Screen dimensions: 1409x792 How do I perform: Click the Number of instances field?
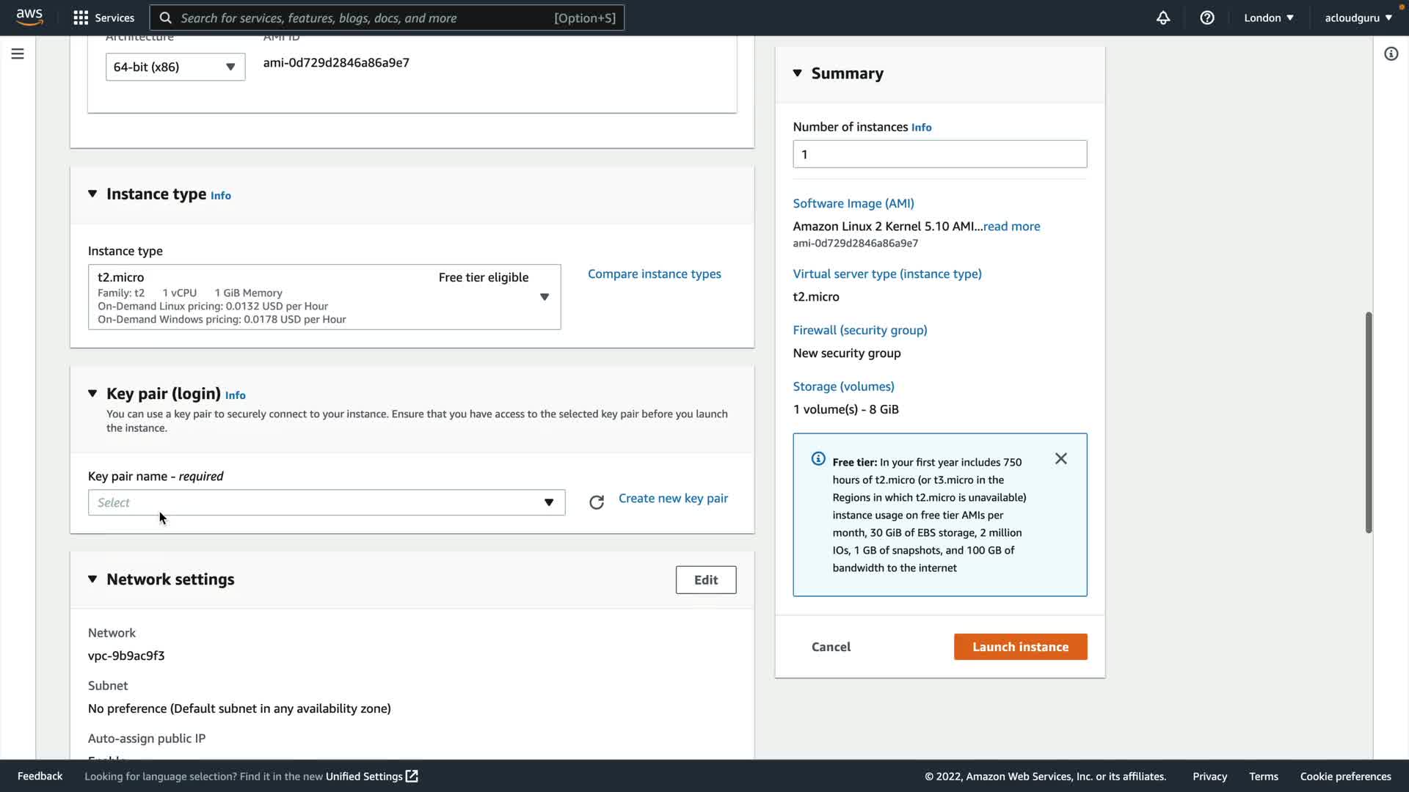point(939,154)
